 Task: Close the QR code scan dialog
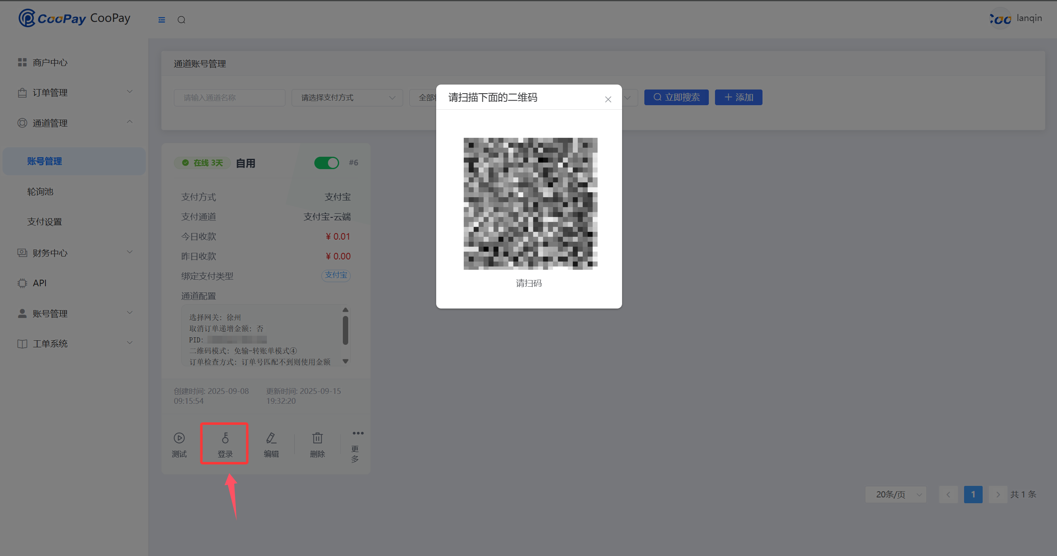point(608,99)
